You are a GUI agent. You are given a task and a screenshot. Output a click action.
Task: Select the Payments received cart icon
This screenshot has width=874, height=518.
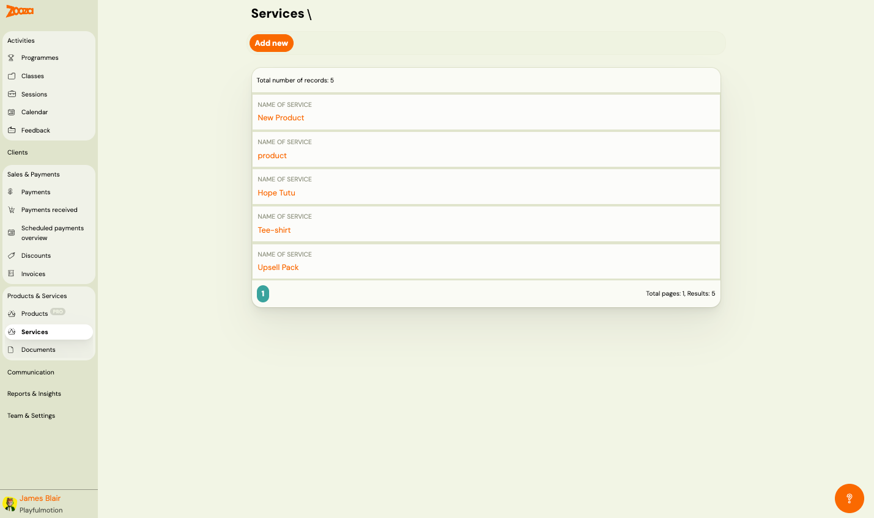12,210
